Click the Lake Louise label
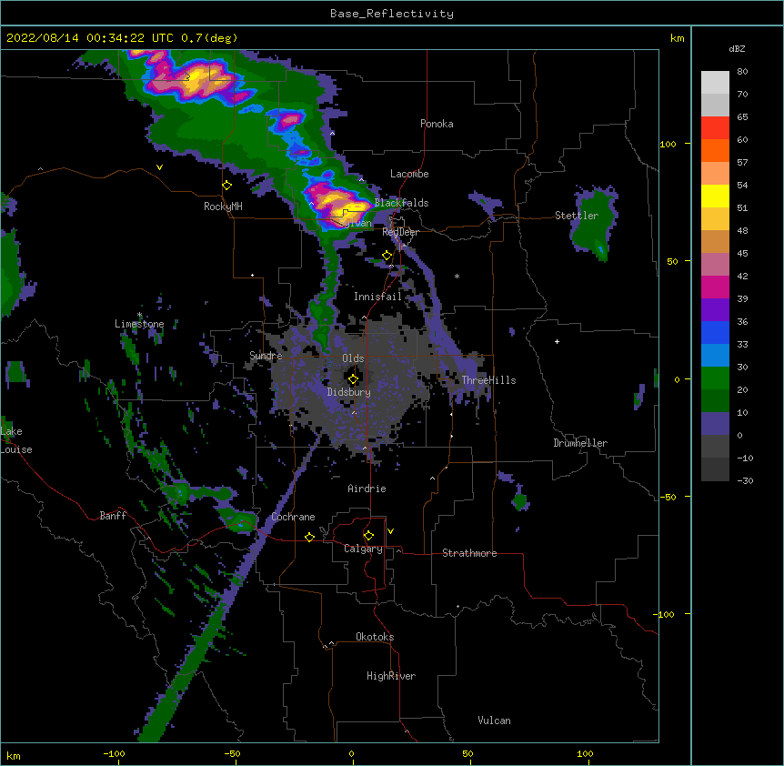 16,440
